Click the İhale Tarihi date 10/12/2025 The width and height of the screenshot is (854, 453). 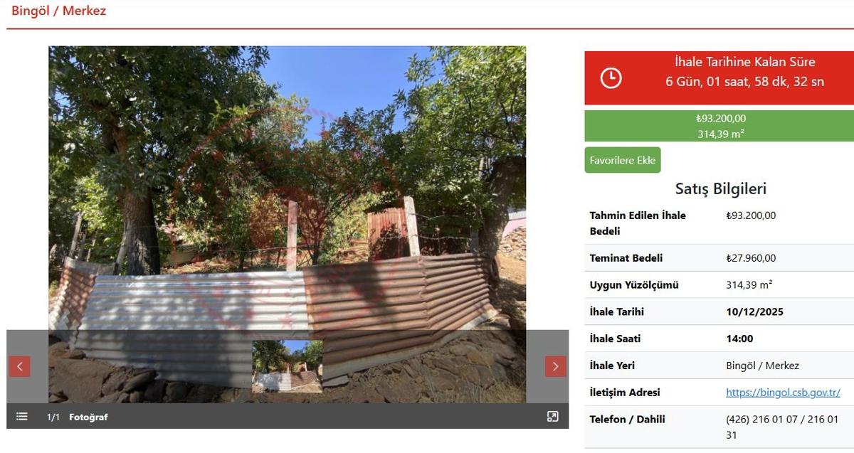[x=754, y=311]
